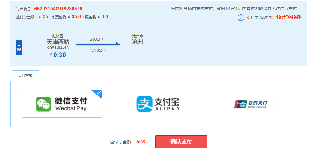The height and width of the screenshot is (153, 314).
Task: Click the blue route arrow graphic
Action: point(98,44)
